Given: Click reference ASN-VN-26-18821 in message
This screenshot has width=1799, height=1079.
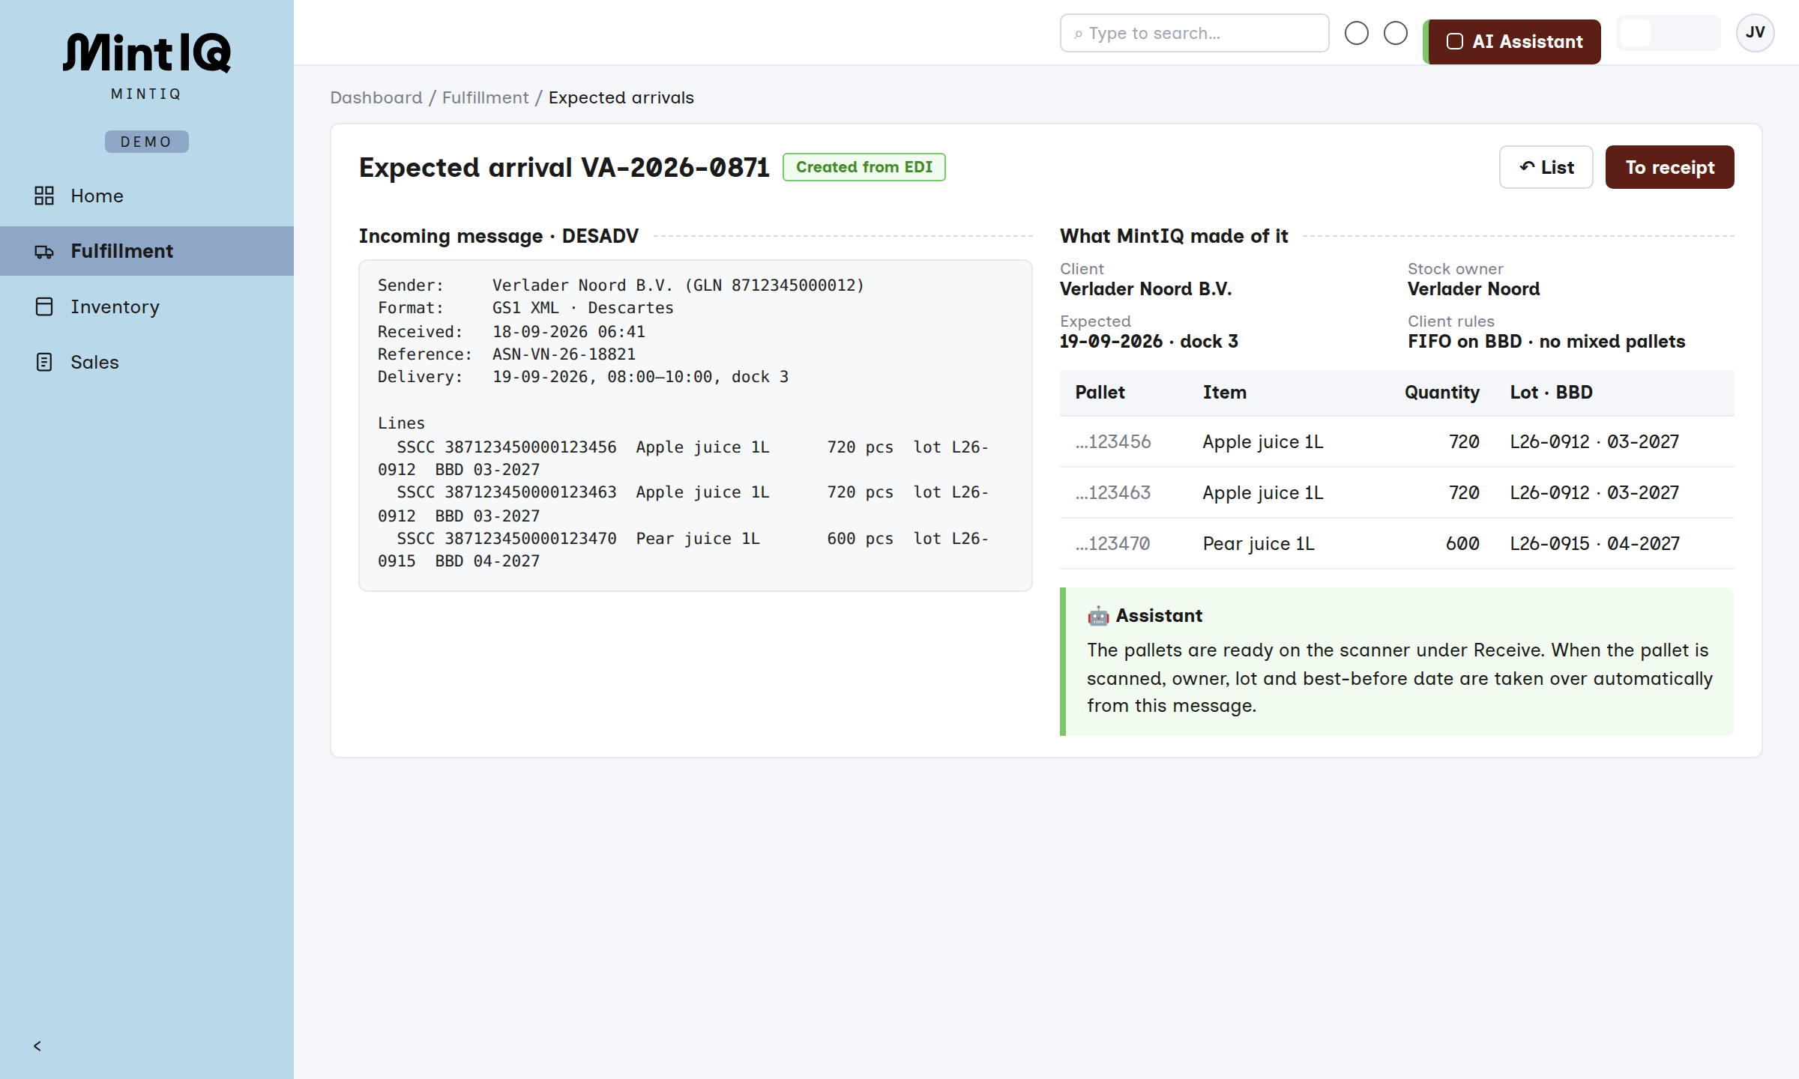Looking at the screenshot, I should click(x=564, y=354).
